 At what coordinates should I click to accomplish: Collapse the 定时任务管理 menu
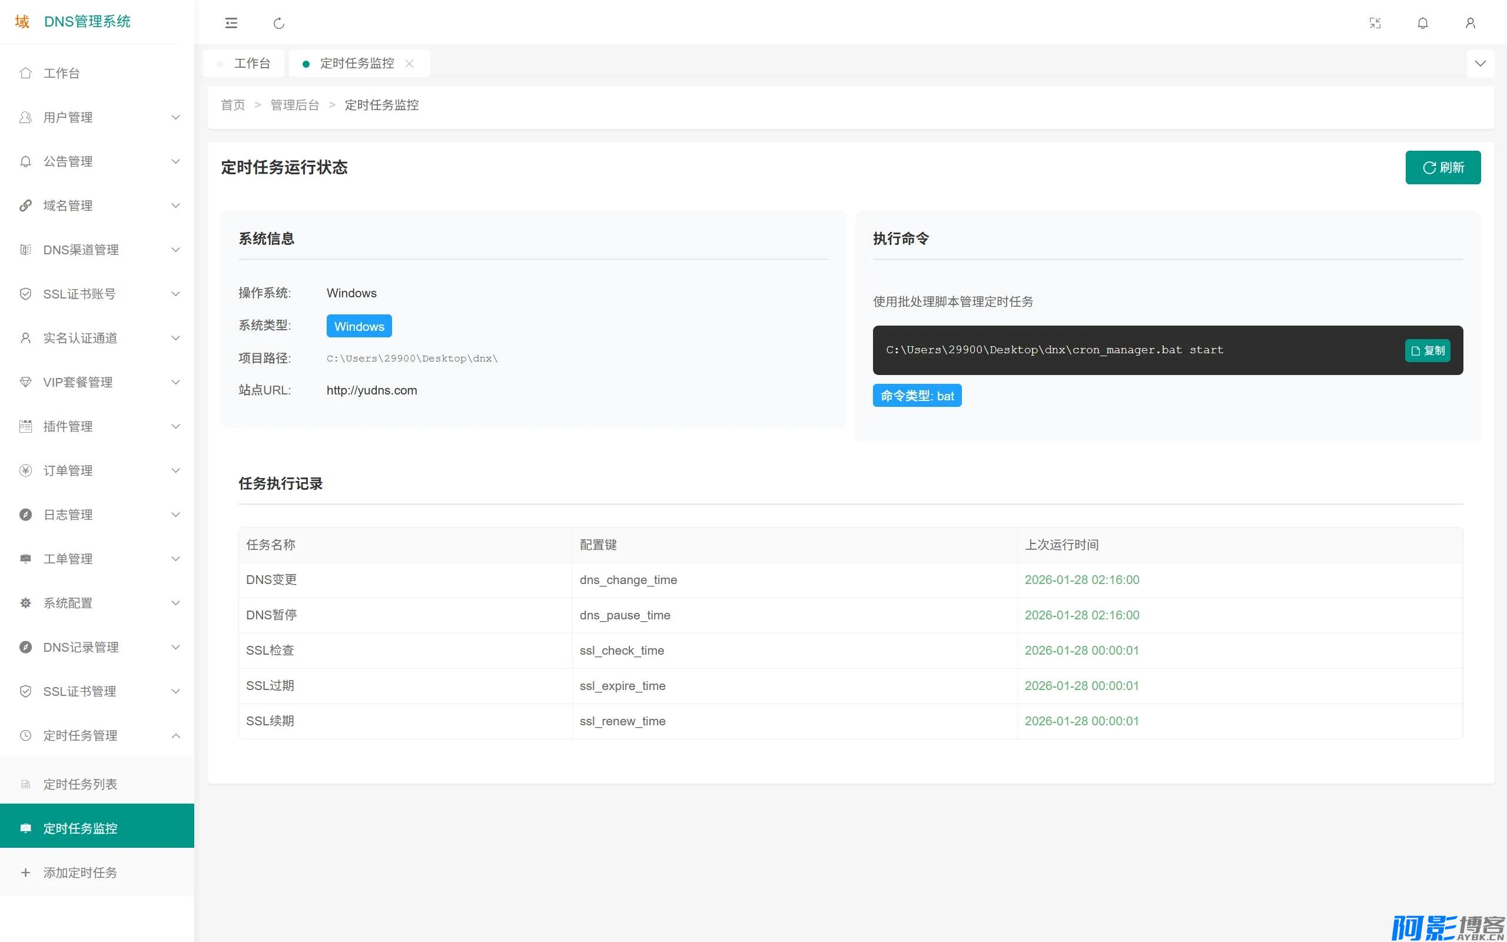[97, 735]
